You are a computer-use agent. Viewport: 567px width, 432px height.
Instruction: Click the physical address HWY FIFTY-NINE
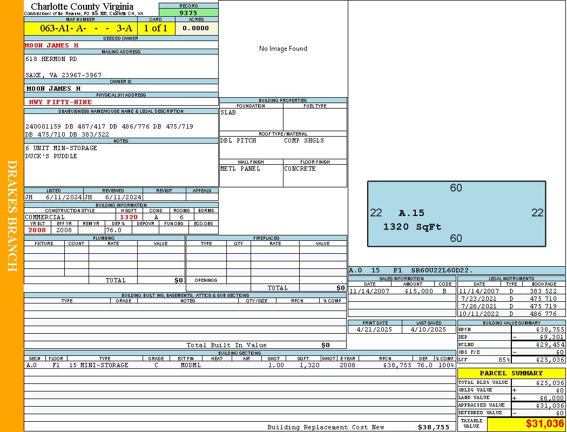coord(60,102)
